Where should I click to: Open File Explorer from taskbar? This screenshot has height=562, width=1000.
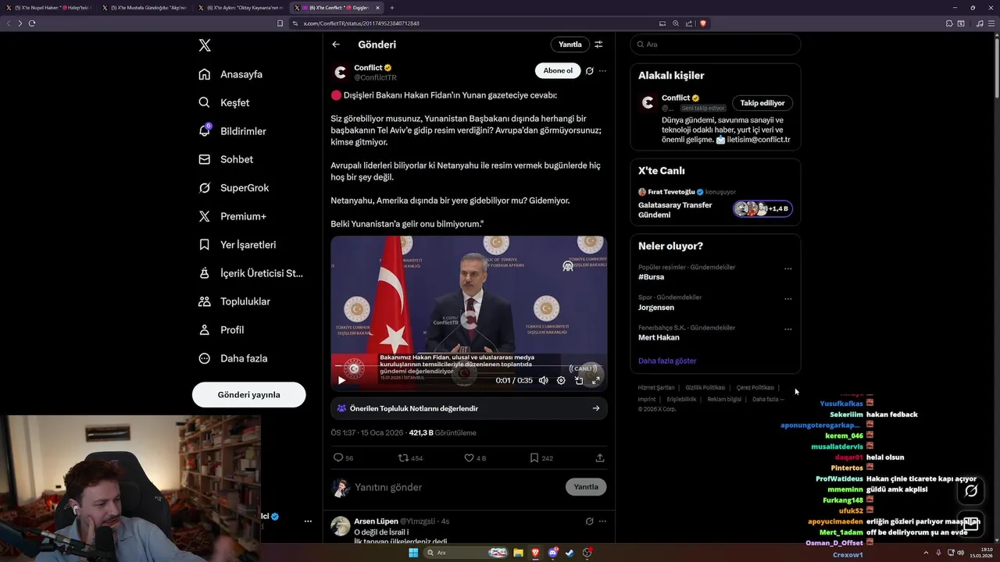tap(518, 553)
